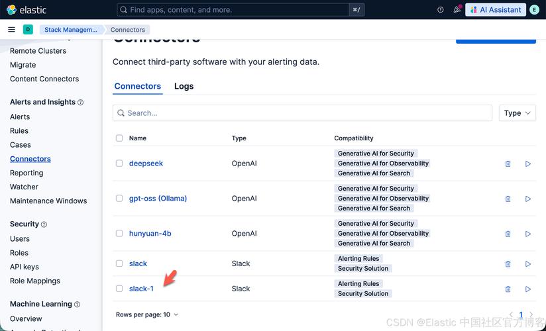Delete the slack-1 connector via trash icon
Screen dimensions: 546x331
[x=508, y=289]
